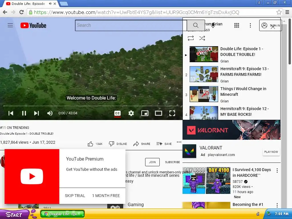Open player settings gear

(131, 113)
